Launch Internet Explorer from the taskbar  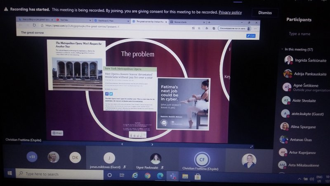point(135,175)
